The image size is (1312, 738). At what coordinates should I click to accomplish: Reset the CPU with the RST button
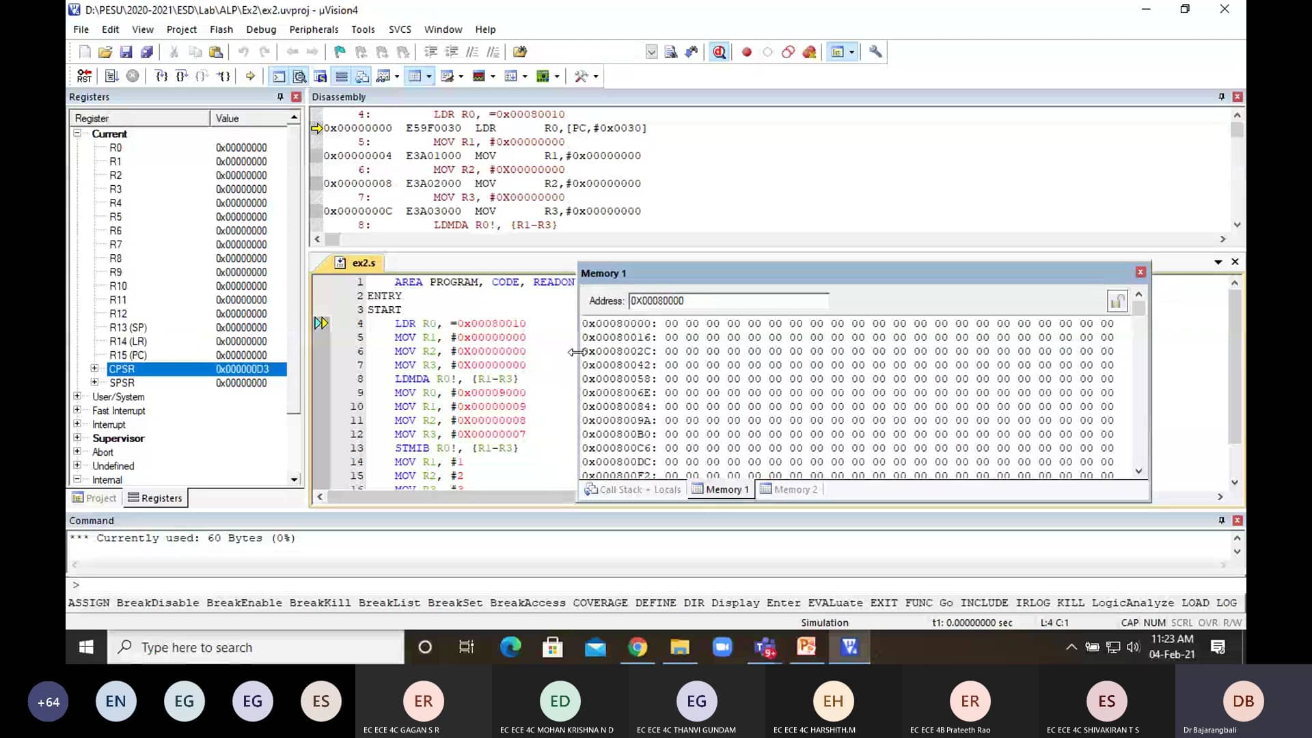[85, 76]
